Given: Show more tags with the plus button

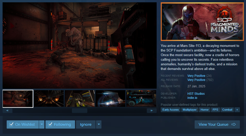Looking at the screenshot, I should 237,110.
